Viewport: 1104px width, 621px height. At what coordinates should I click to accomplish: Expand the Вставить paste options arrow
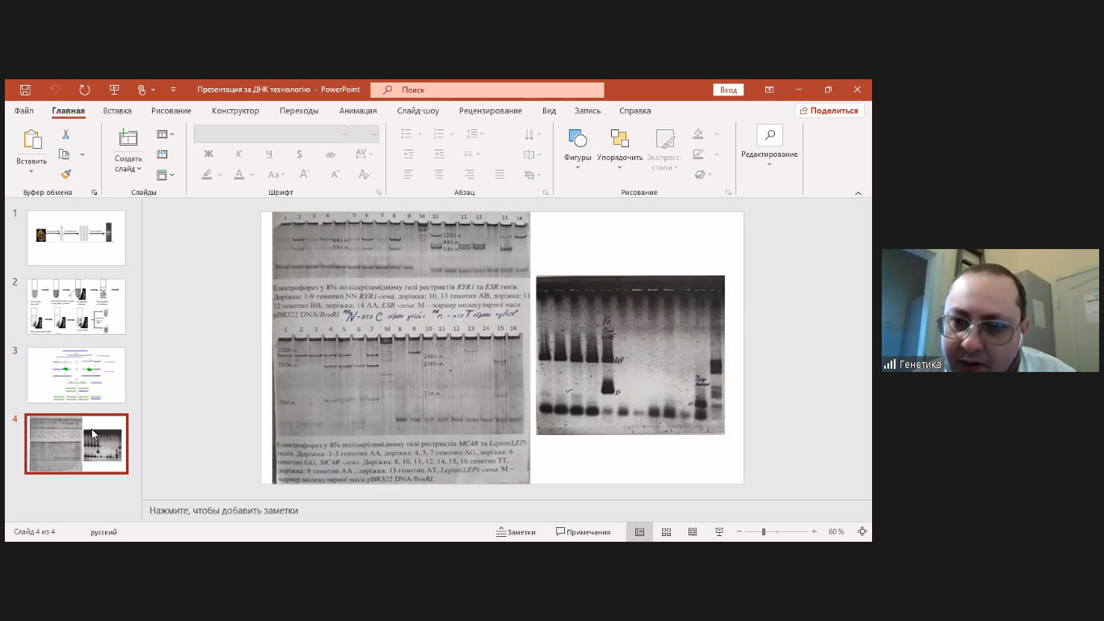click(x=32, y=170)
